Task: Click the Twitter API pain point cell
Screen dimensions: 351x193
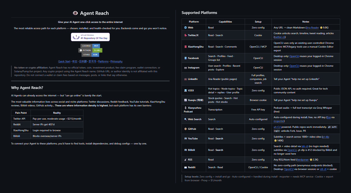Action: coord(21,119)
